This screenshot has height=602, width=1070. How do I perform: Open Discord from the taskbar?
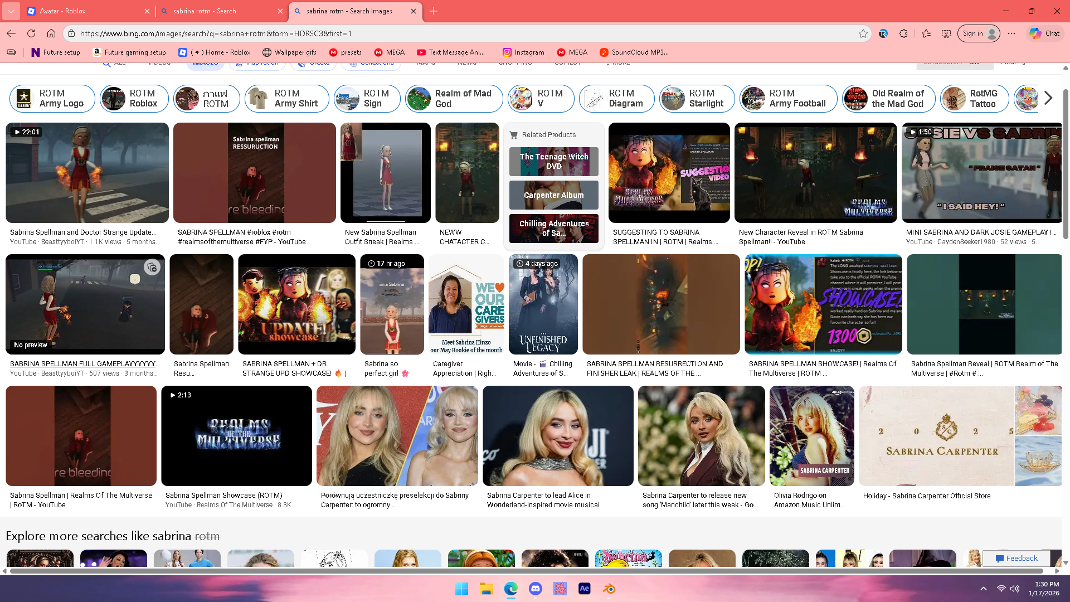coord(536,589)
